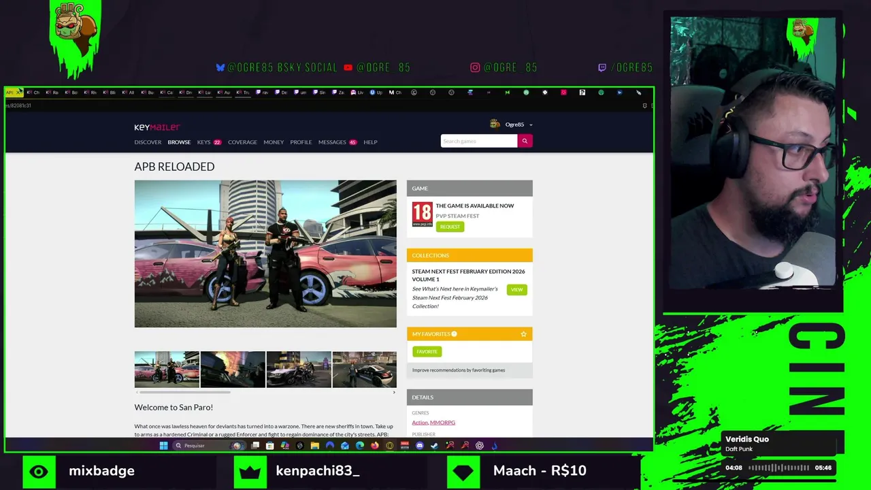871x490 pixels.
Task: Click the star icon in My Favorites header
Action: point(523,334)
